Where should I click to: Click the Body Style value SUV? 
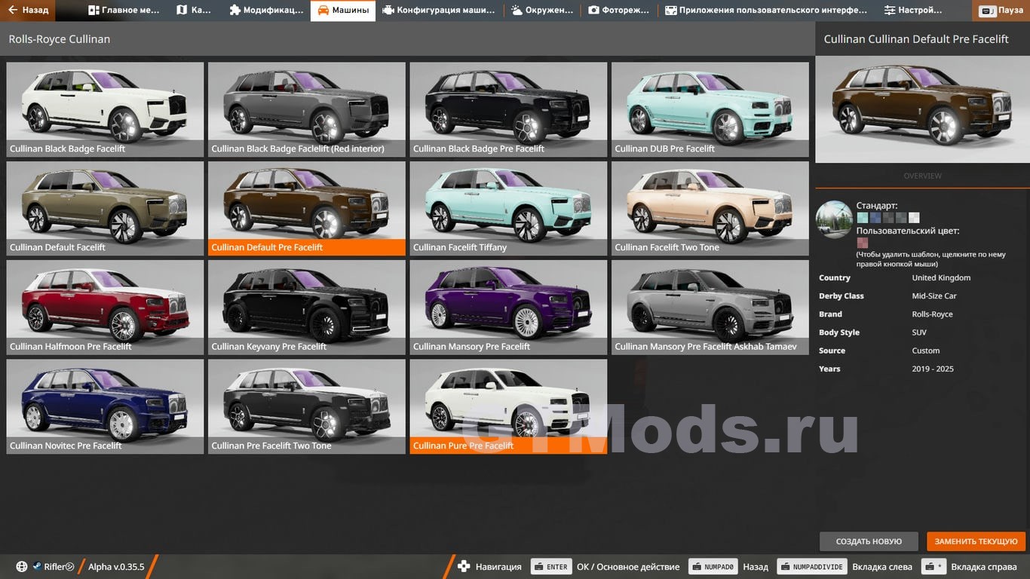click(919, 332)
